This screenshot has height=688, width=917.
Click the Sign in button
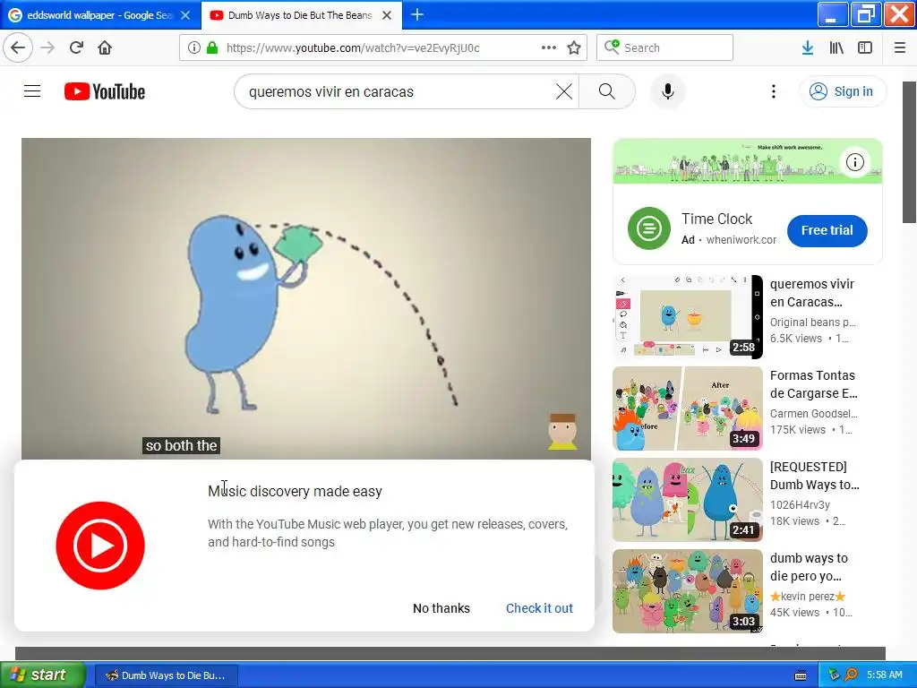843,91
